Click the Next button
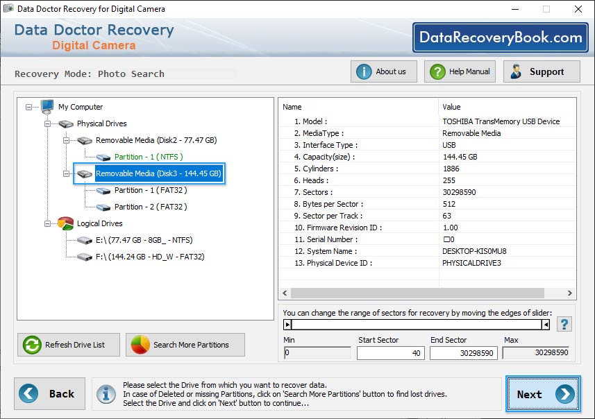This screenshot has height=419, width=595. pyautogui.click(x=543, y=394)
